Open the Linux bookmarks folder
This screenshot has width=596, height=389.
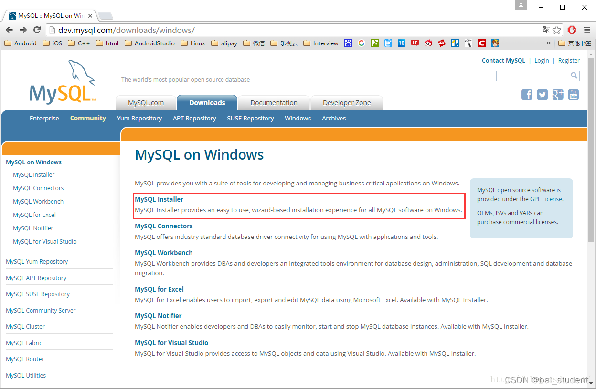tap(193, 43)
